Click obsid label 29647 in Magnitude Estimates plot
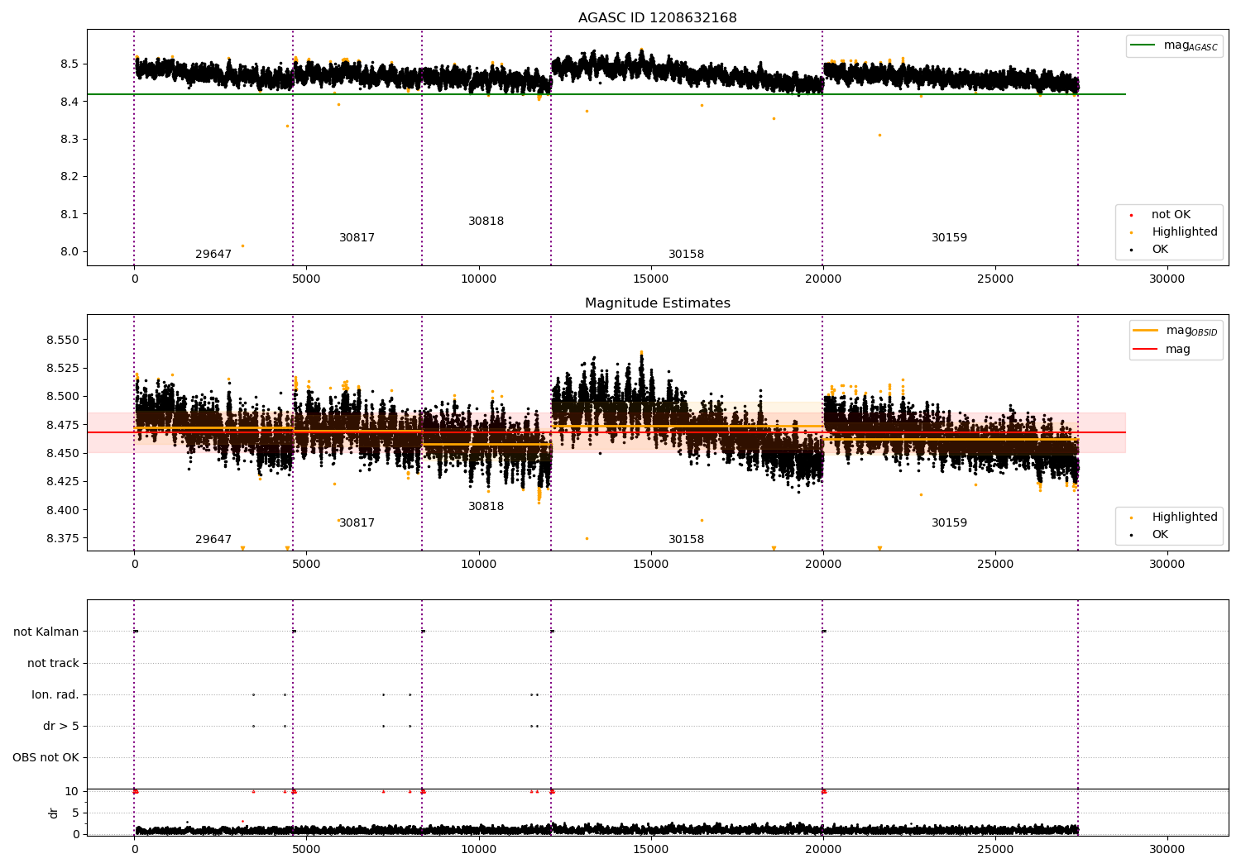The image size is (1241, 868). click(213, 540)
